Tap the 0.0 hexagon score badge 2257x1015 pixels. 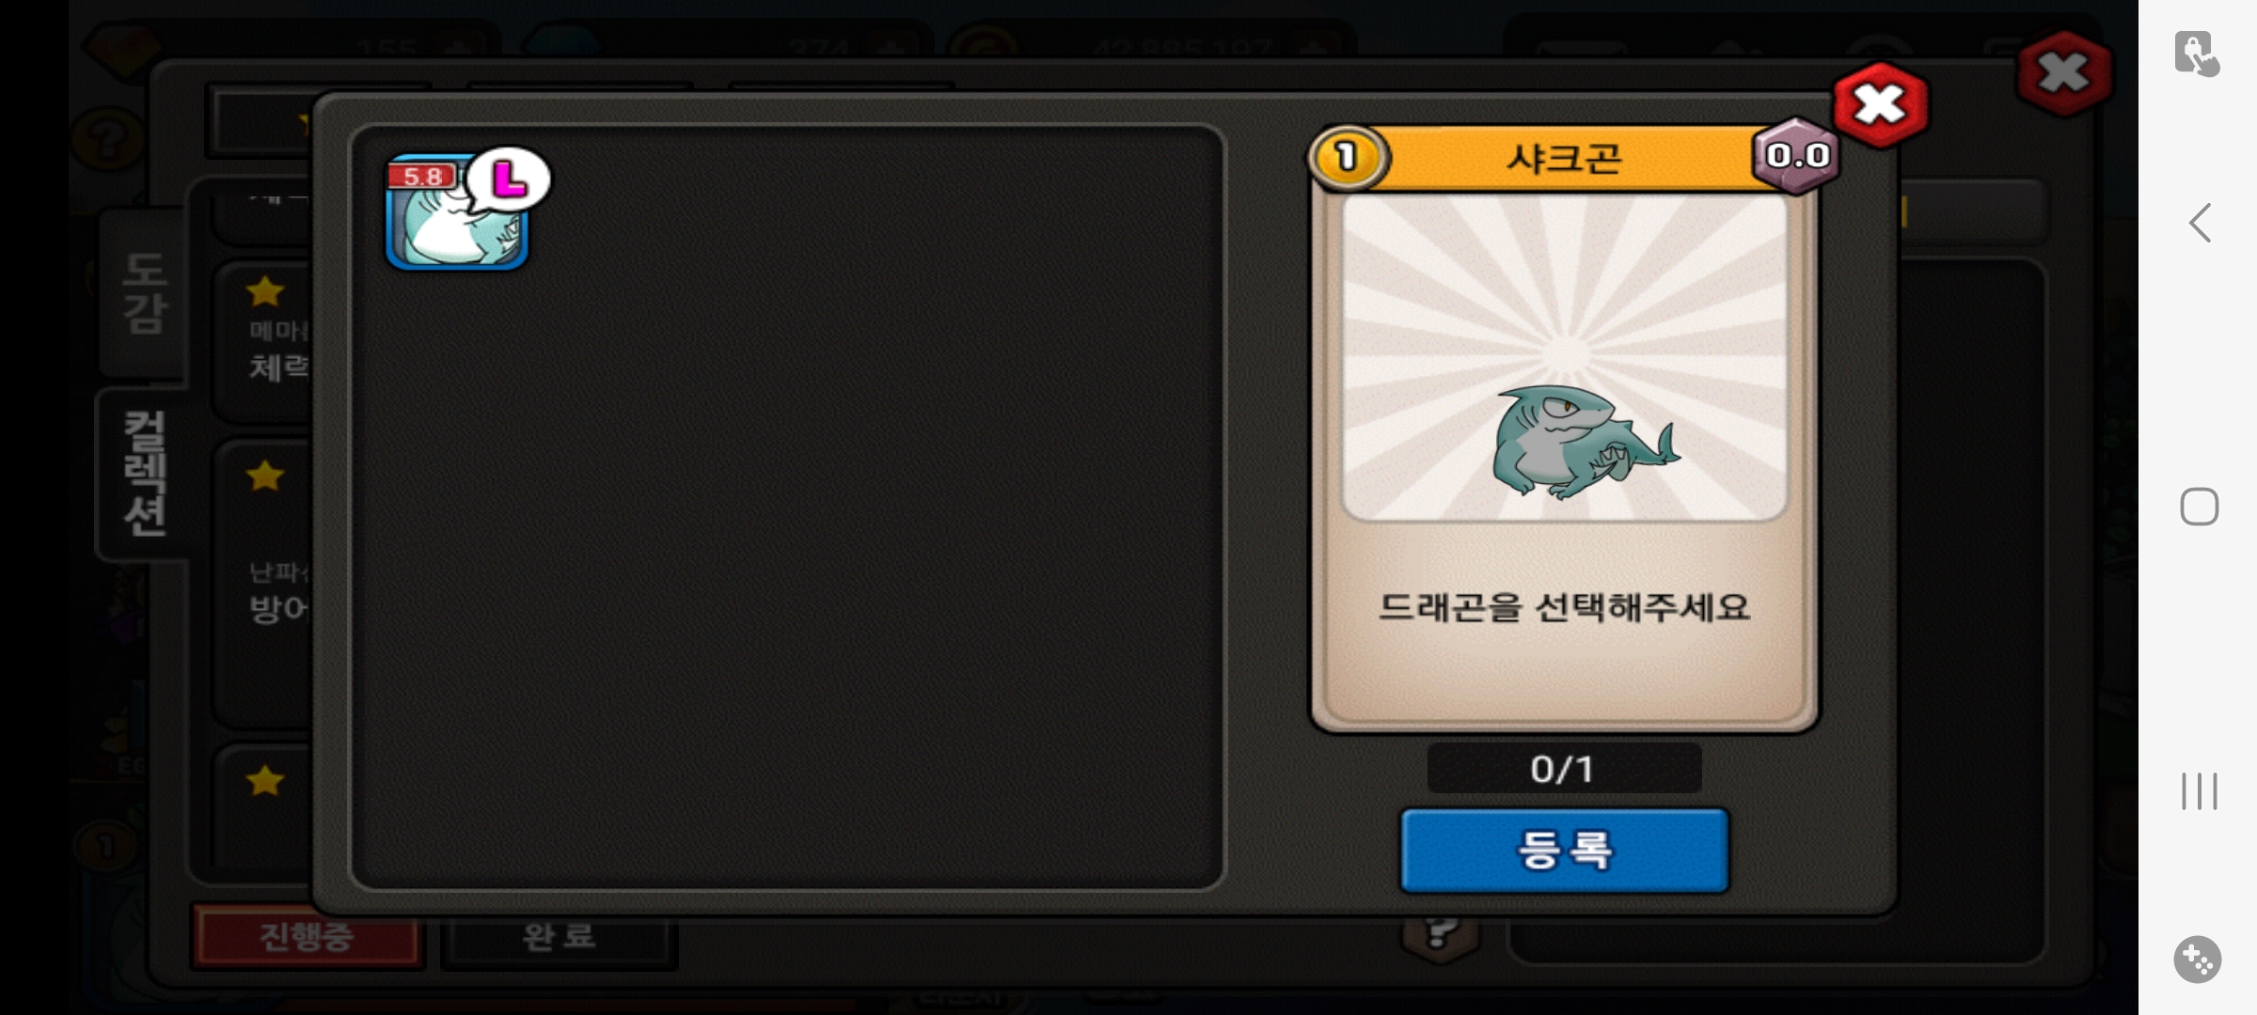pyautogui.click(x=1797, y=155)
